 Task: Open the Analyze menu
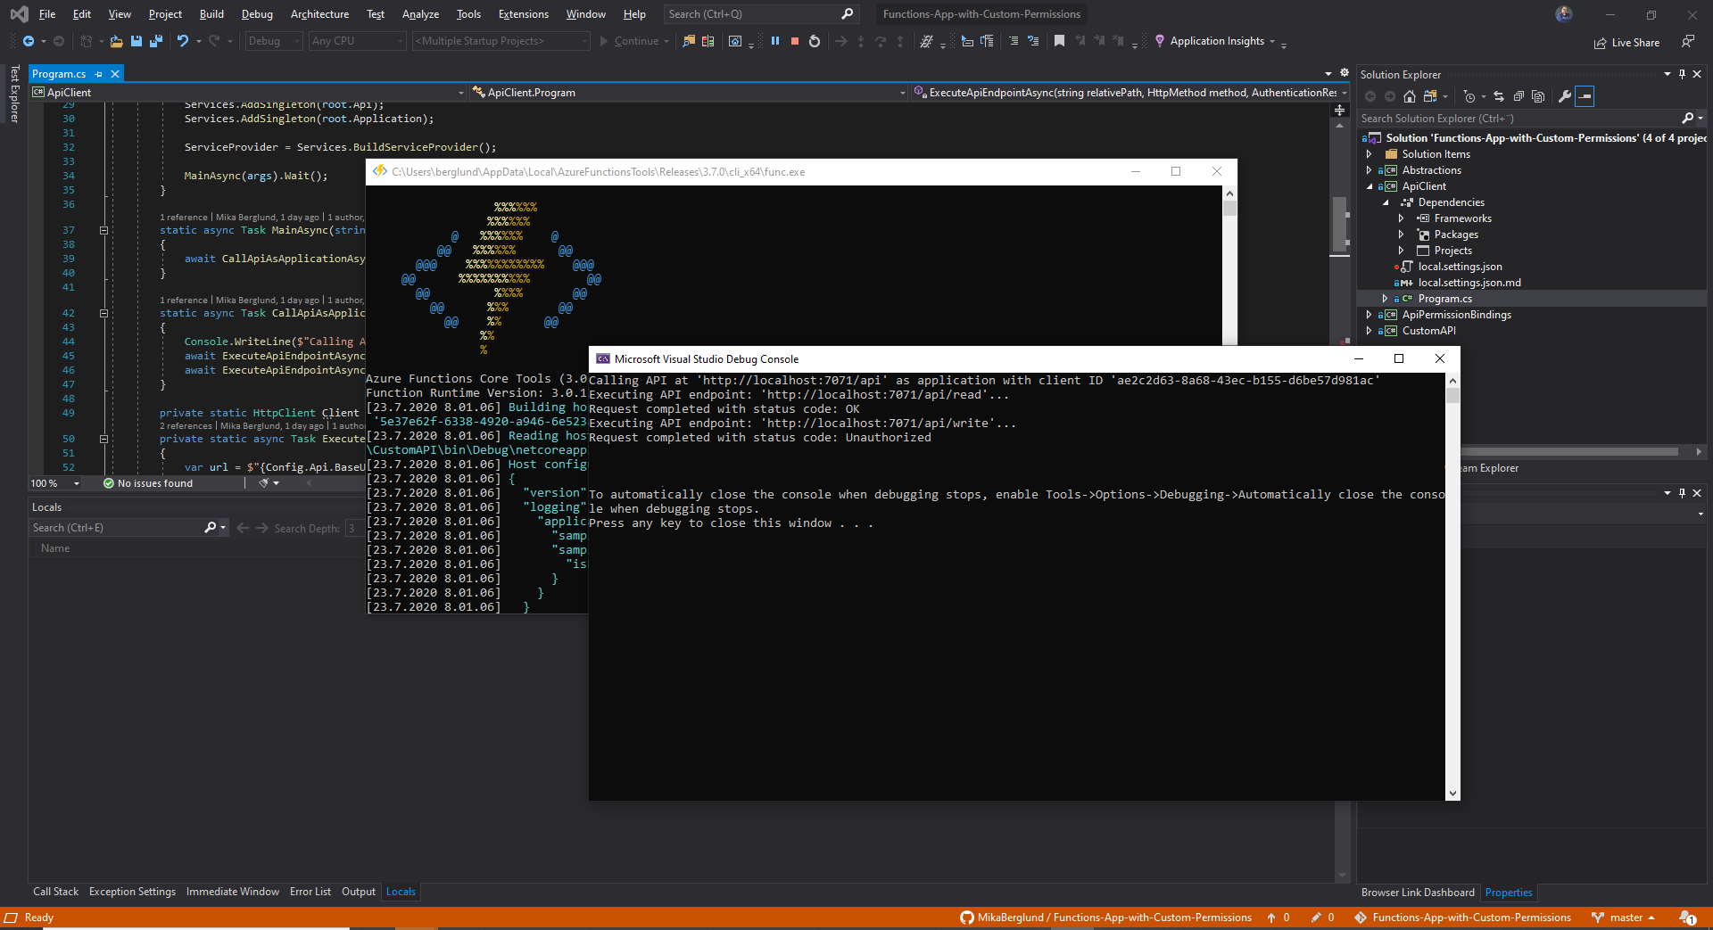420,14
